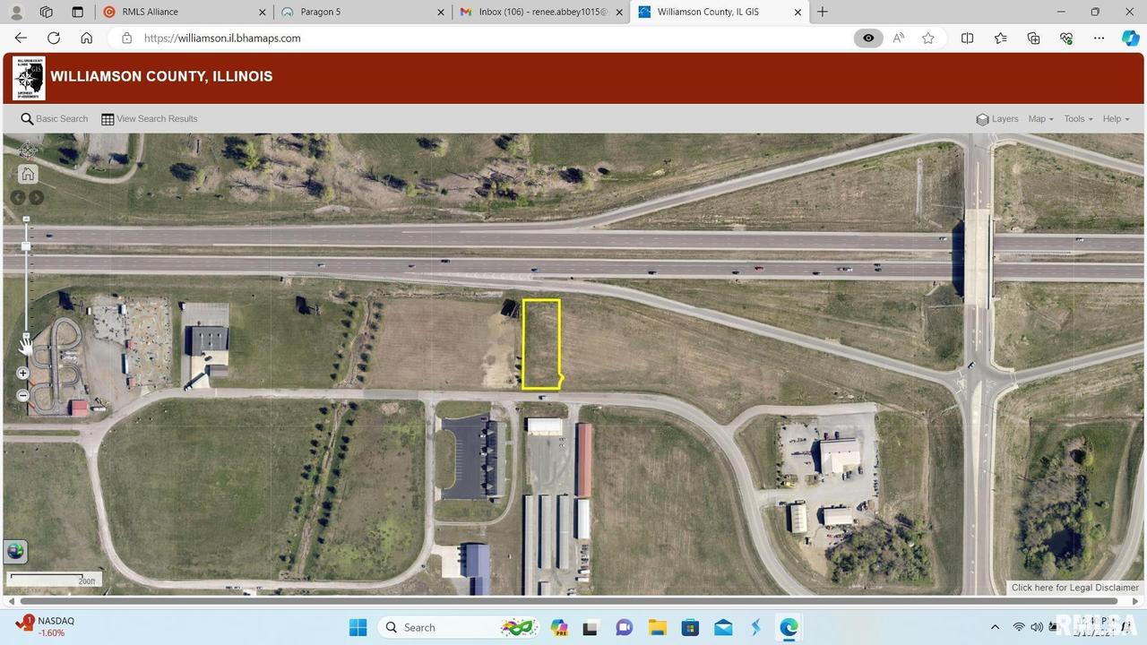The height and width of the screenshot is (645, 1147).
Task: Expand the Tools dropdown
Action: [1075, 117]
